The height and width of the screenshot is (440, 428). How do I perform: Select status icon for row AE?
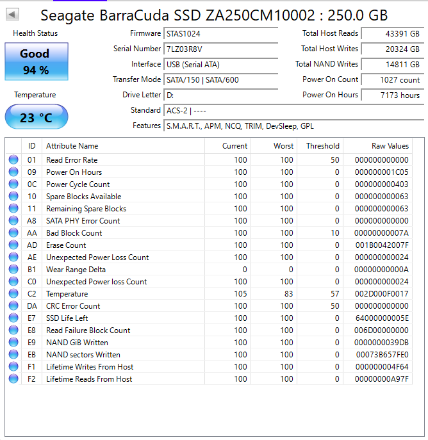(13, 257)
